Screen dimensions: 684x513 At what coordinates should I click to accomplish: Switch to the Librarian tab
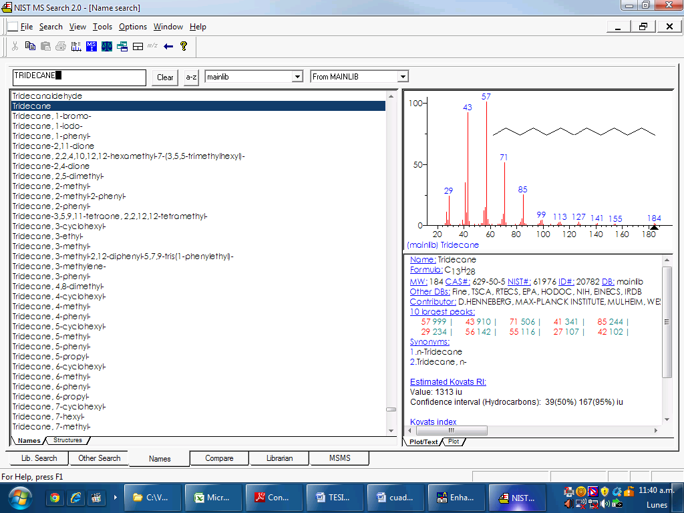pyautogui.click(x=279, y=458)
